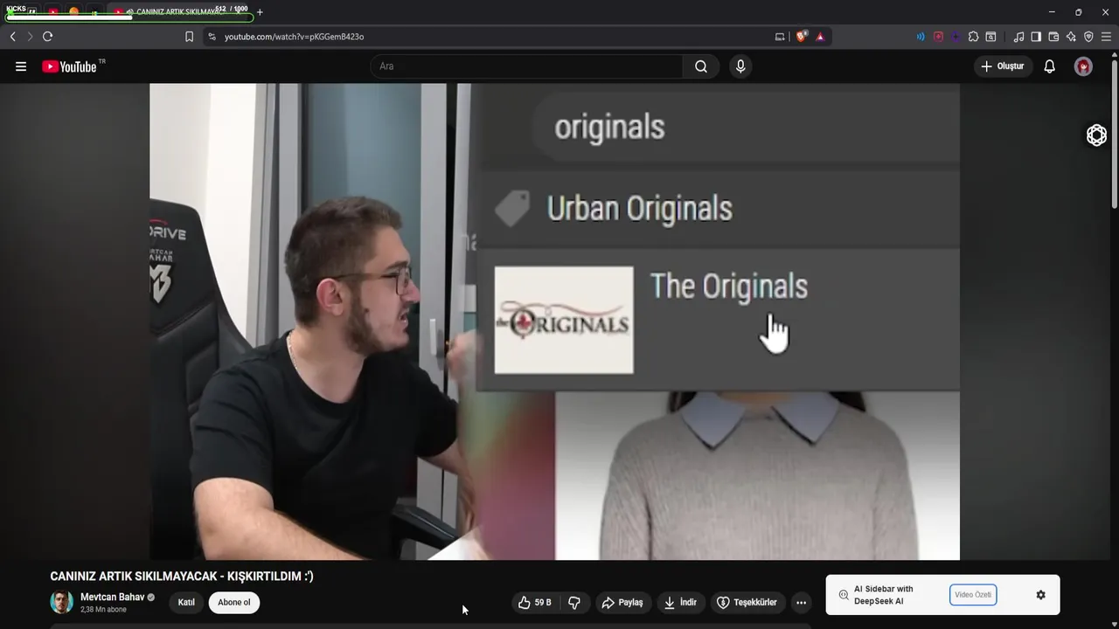Open the Brave Shields lion icon
Viewport: 1119px width, 629px height.
coord(802,37)
